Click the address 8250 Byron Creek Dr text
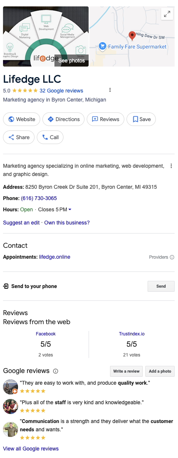 click(x=91, y=187)
